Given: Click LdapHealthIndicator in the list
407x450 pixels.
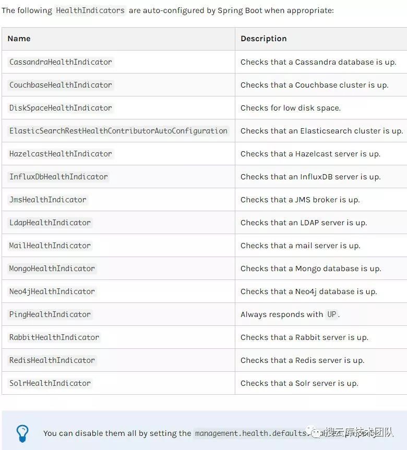Looking at the screenshot, I should 50,223.
